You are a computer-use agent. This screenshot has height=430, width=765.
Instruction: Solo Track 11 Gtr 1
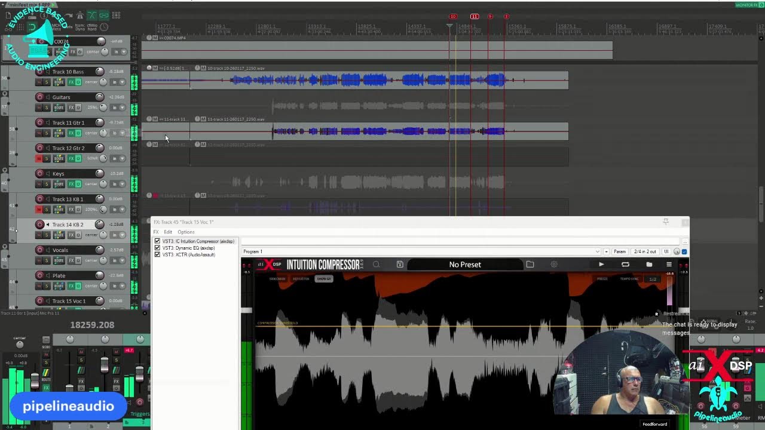[47, 133]
